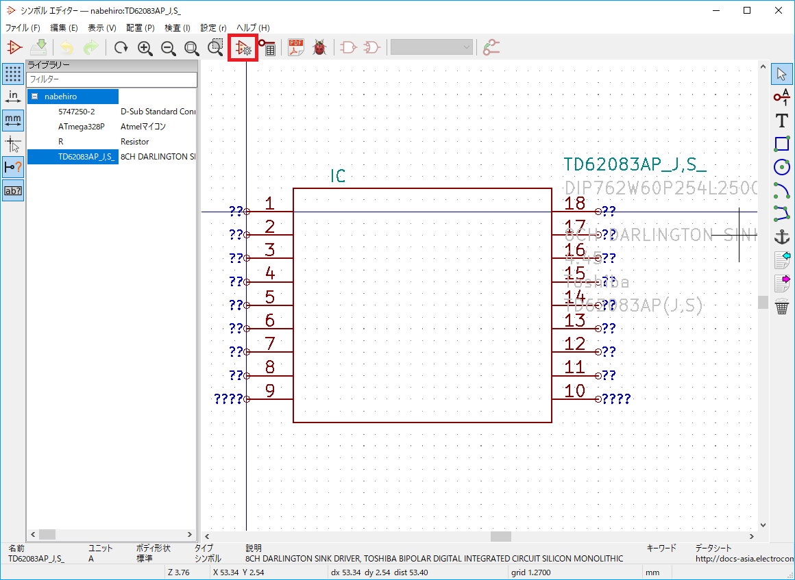Toggle the library tree ab? icon
795x580 pixels.
[x=12, y=191]
